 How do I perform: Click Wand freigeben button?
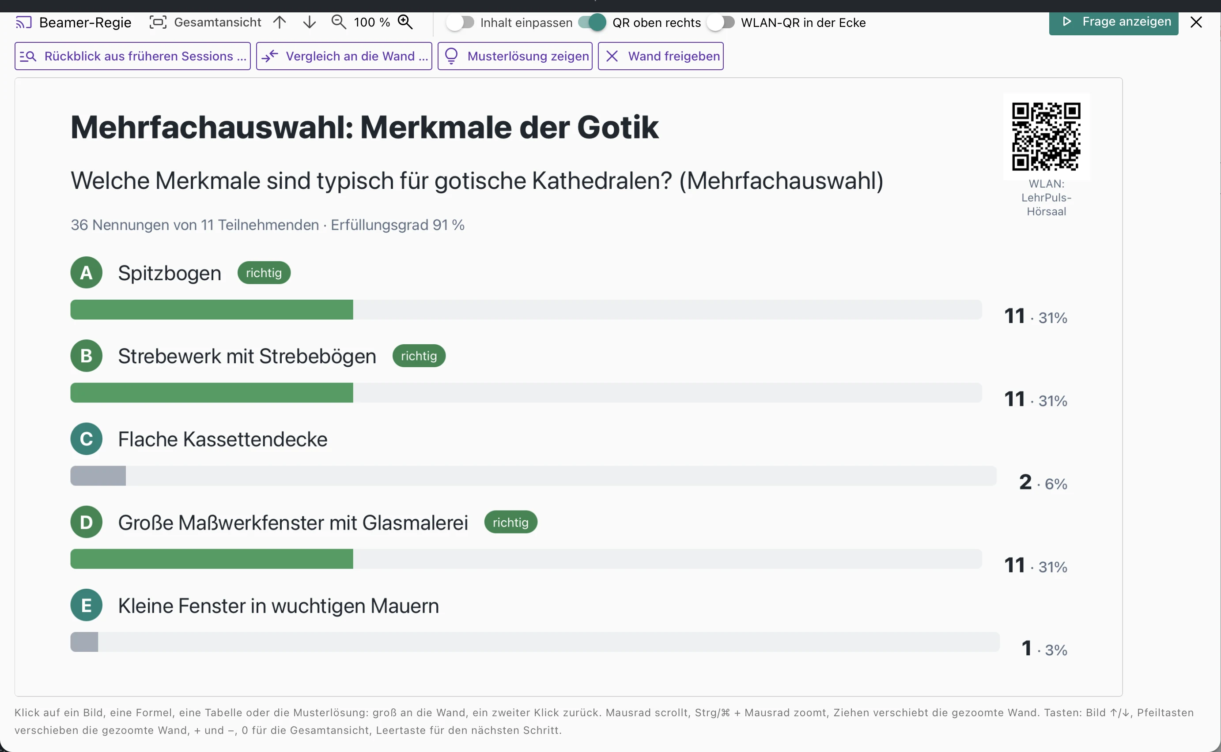[661, 56]
